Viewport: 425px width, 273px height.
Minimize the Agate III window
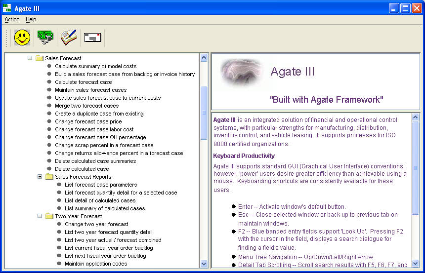coord(394,8)
